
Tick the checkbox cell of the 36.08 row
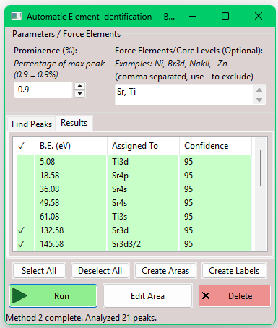(x=25, y=189)
